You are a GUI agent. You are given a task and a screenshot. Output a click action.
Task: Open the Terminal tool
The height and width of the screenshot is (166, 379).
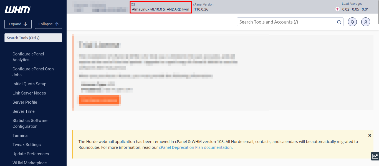(21, 136)
